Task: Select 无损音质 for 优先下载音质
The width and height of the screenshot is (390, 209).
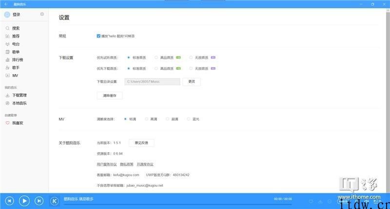Action: pos(191,69)
